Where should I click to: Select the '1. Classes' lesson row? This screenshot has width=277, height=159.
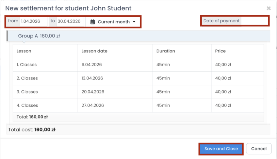[27, 65]
